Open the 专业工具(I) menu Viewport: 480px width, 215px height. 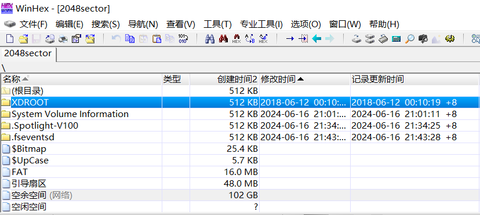click(x=261, y=24)
